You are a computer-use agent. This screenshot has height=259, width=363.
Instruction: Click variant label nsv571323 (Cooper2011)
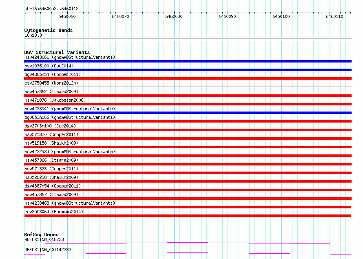[x=51, y=169]
